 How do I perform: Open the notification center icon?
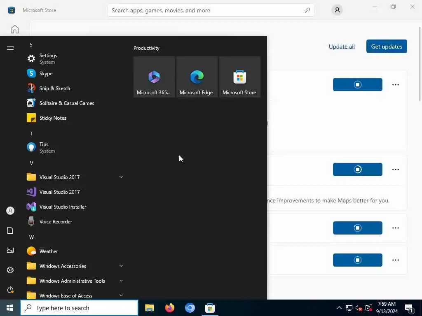click(x=410, y=309)
